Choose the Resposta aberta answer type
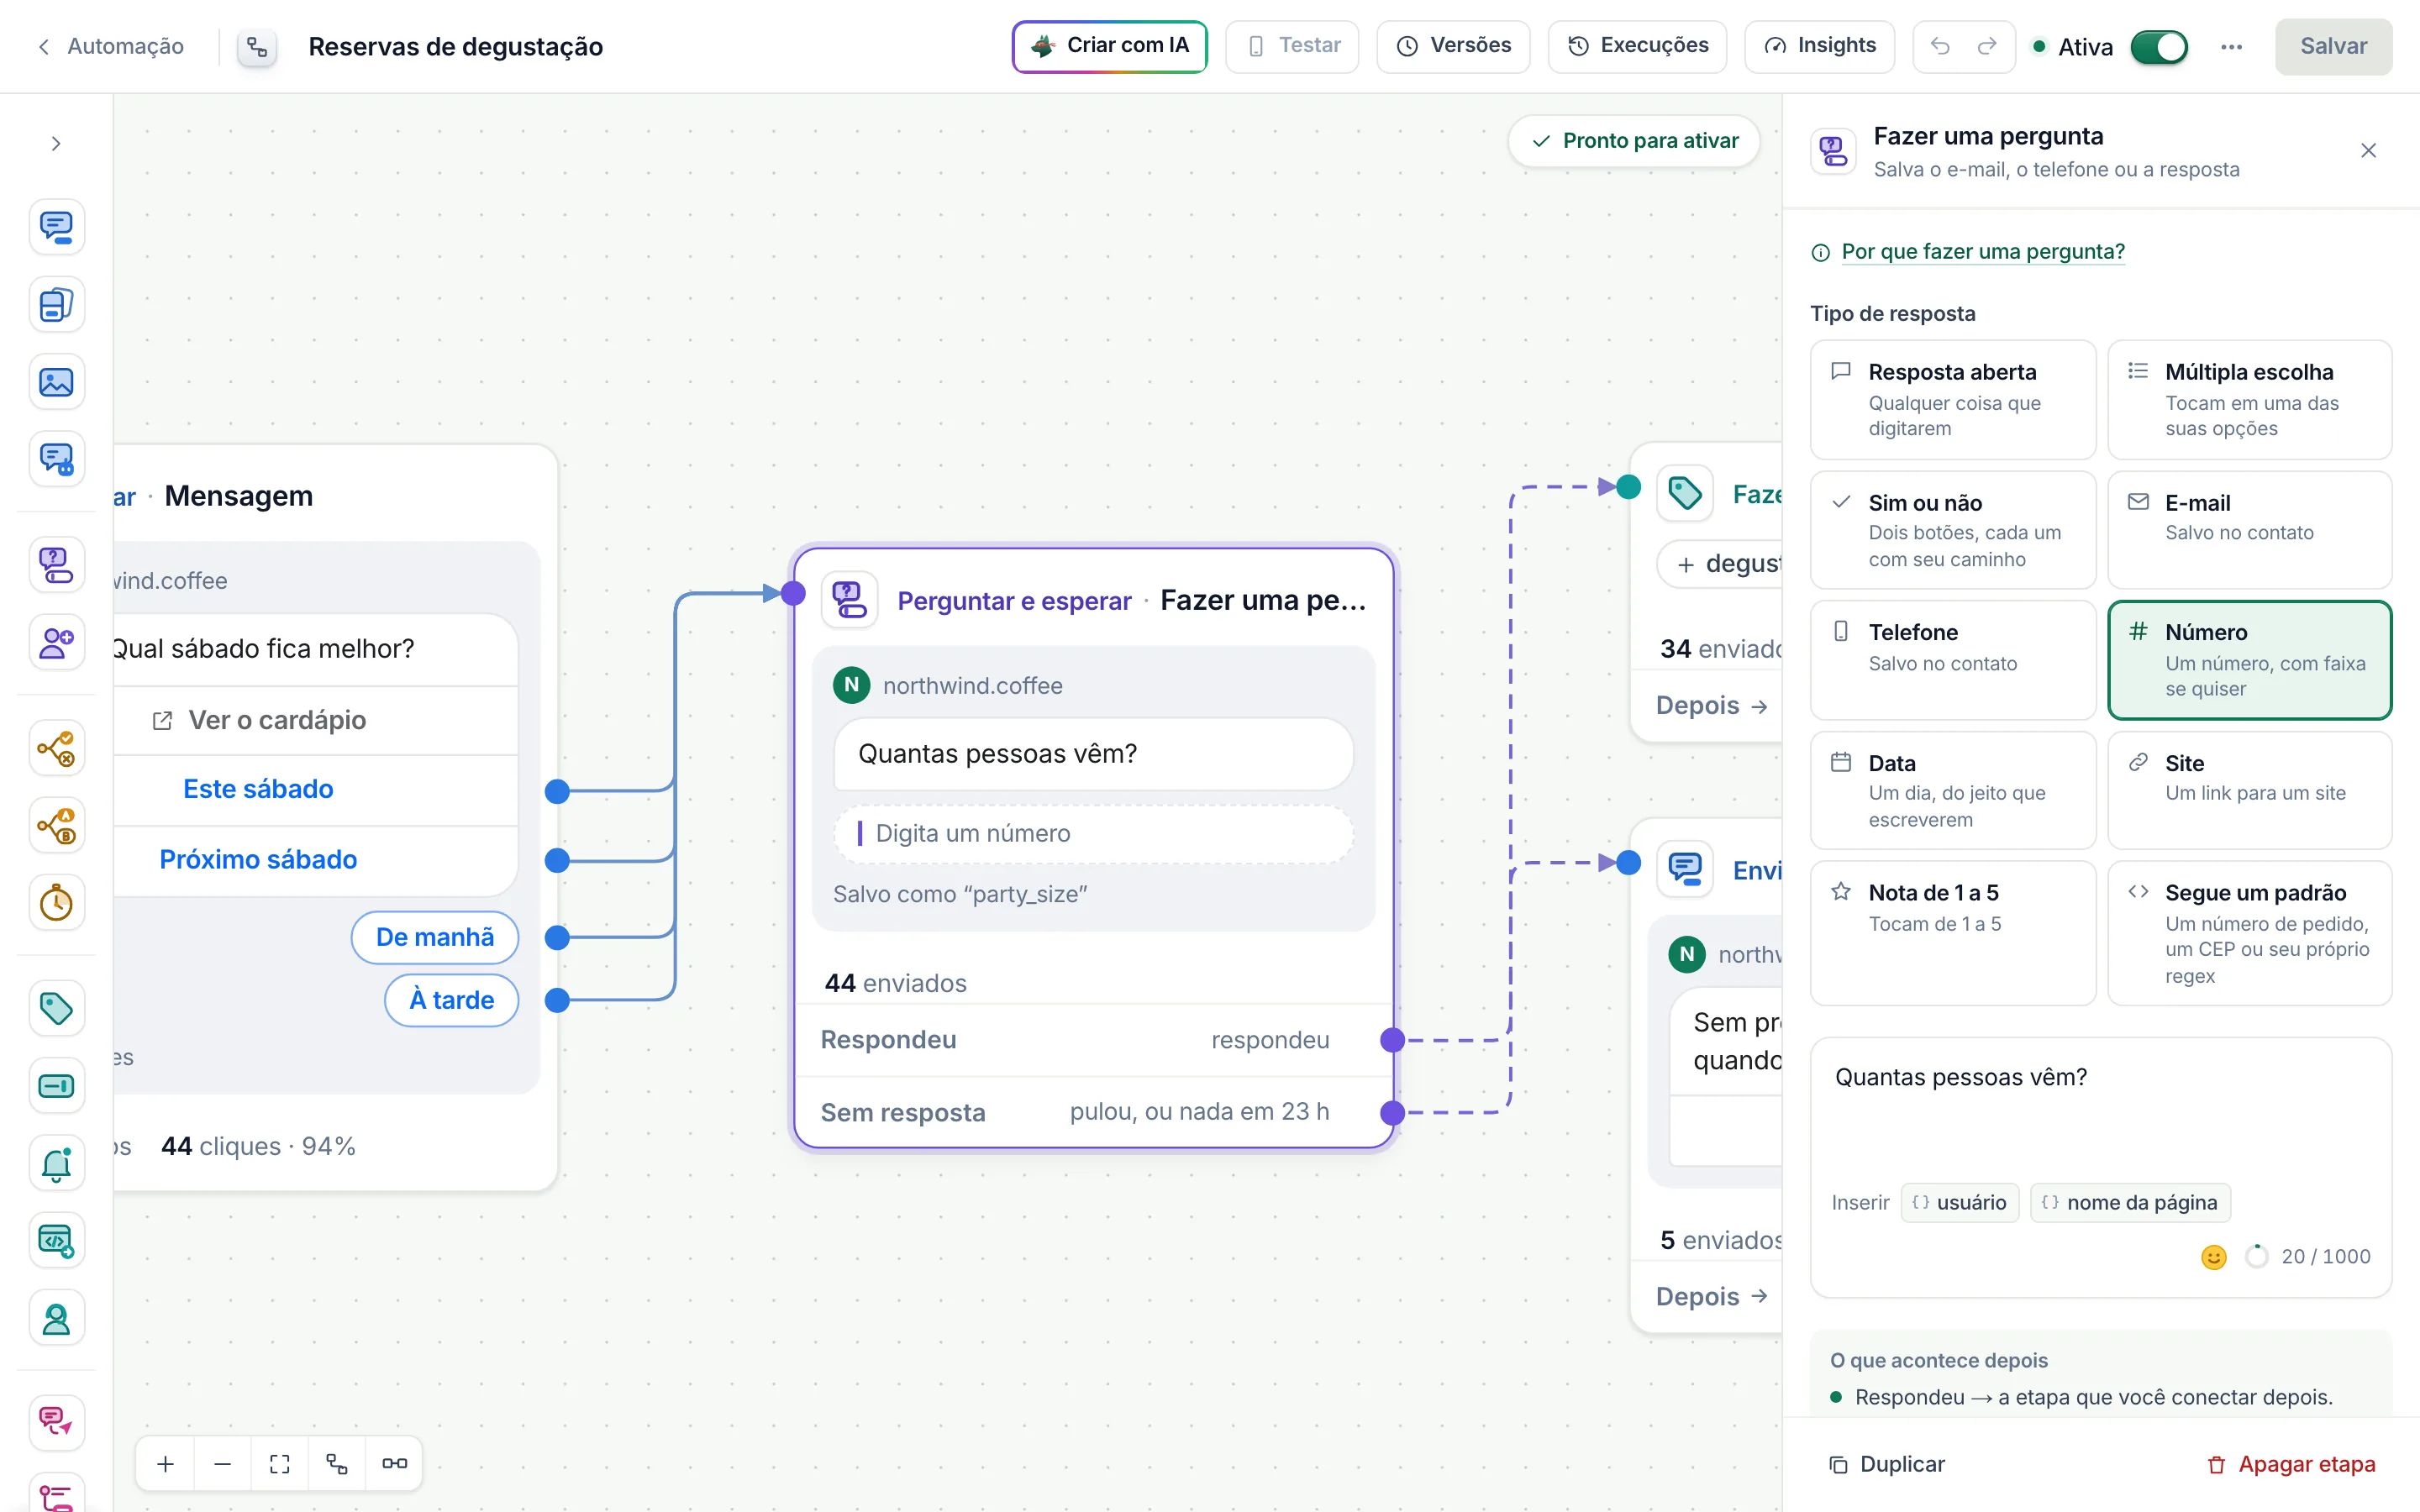This screenshot has width=2420, height=1512. point(1952,400)
